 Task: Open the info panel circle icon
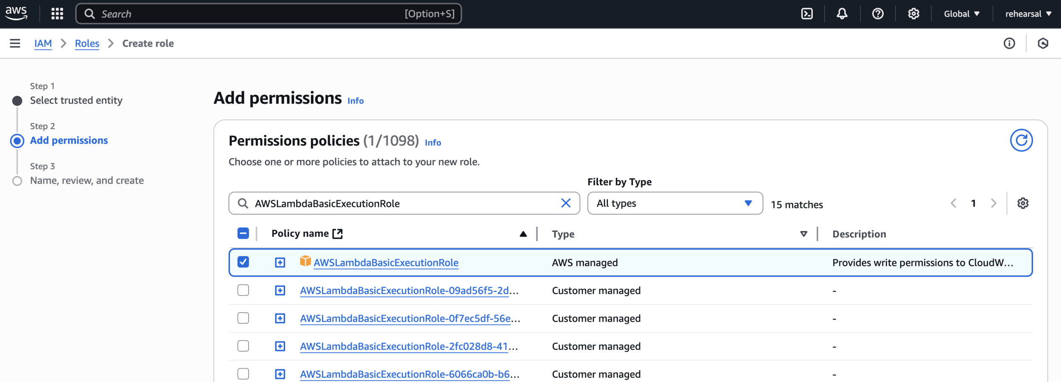1009,43
